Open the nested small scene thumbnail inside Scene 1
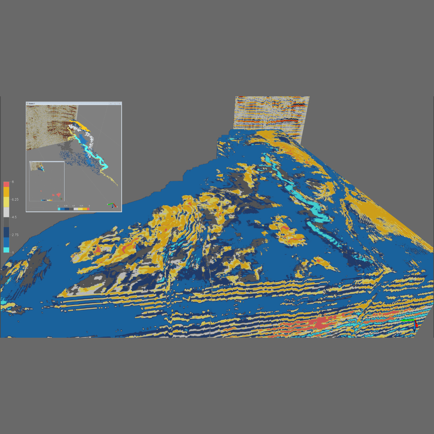Viewport: 434px width, 434px height. click(x=47, y=181)
